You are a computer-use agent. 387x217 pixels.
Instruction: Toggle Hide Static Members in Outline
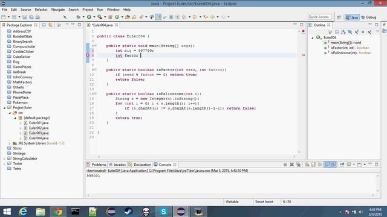tap(356, 32)
